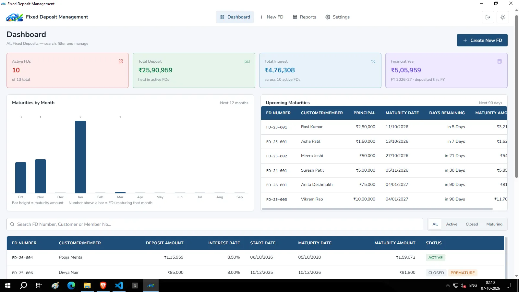Launch Microsoft Edge from taskbar
The height and width of the screenshot is (292, 519).
pos(71,286)
